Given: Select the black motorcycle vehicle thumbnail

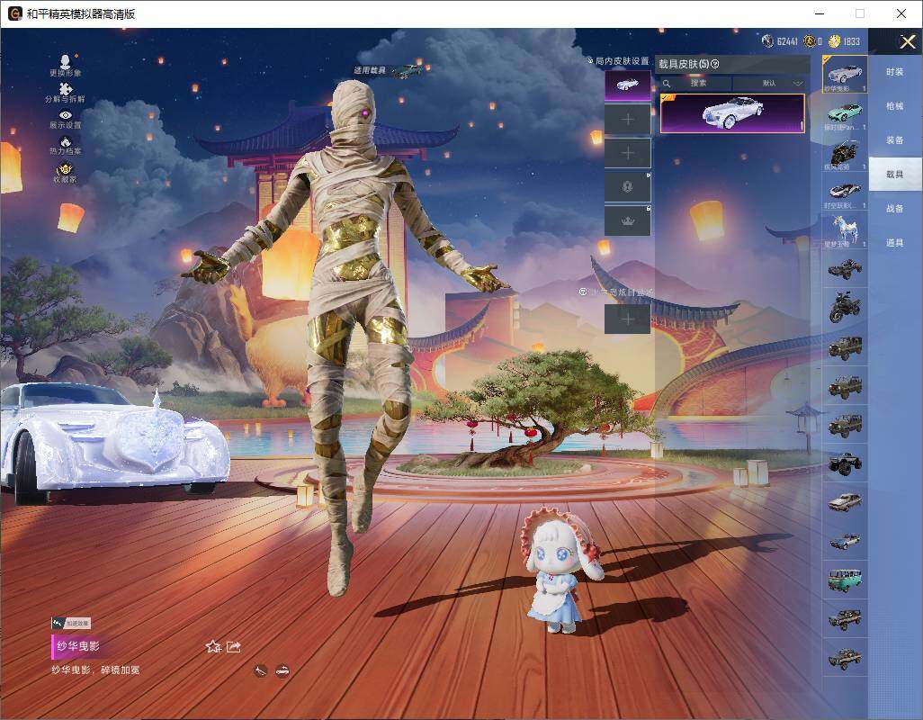Looking at the screenshot, I should [845, 152].
